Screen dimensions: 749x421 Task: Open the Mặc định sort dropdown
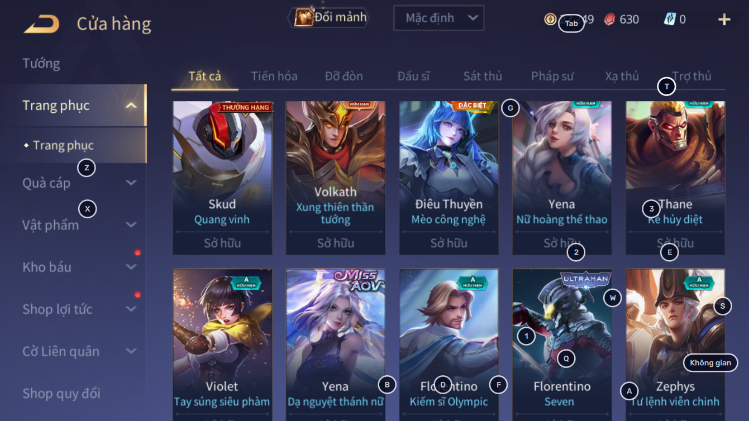pos(438,18)
